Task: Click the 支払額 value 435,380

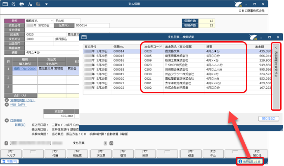Action: 59,116
